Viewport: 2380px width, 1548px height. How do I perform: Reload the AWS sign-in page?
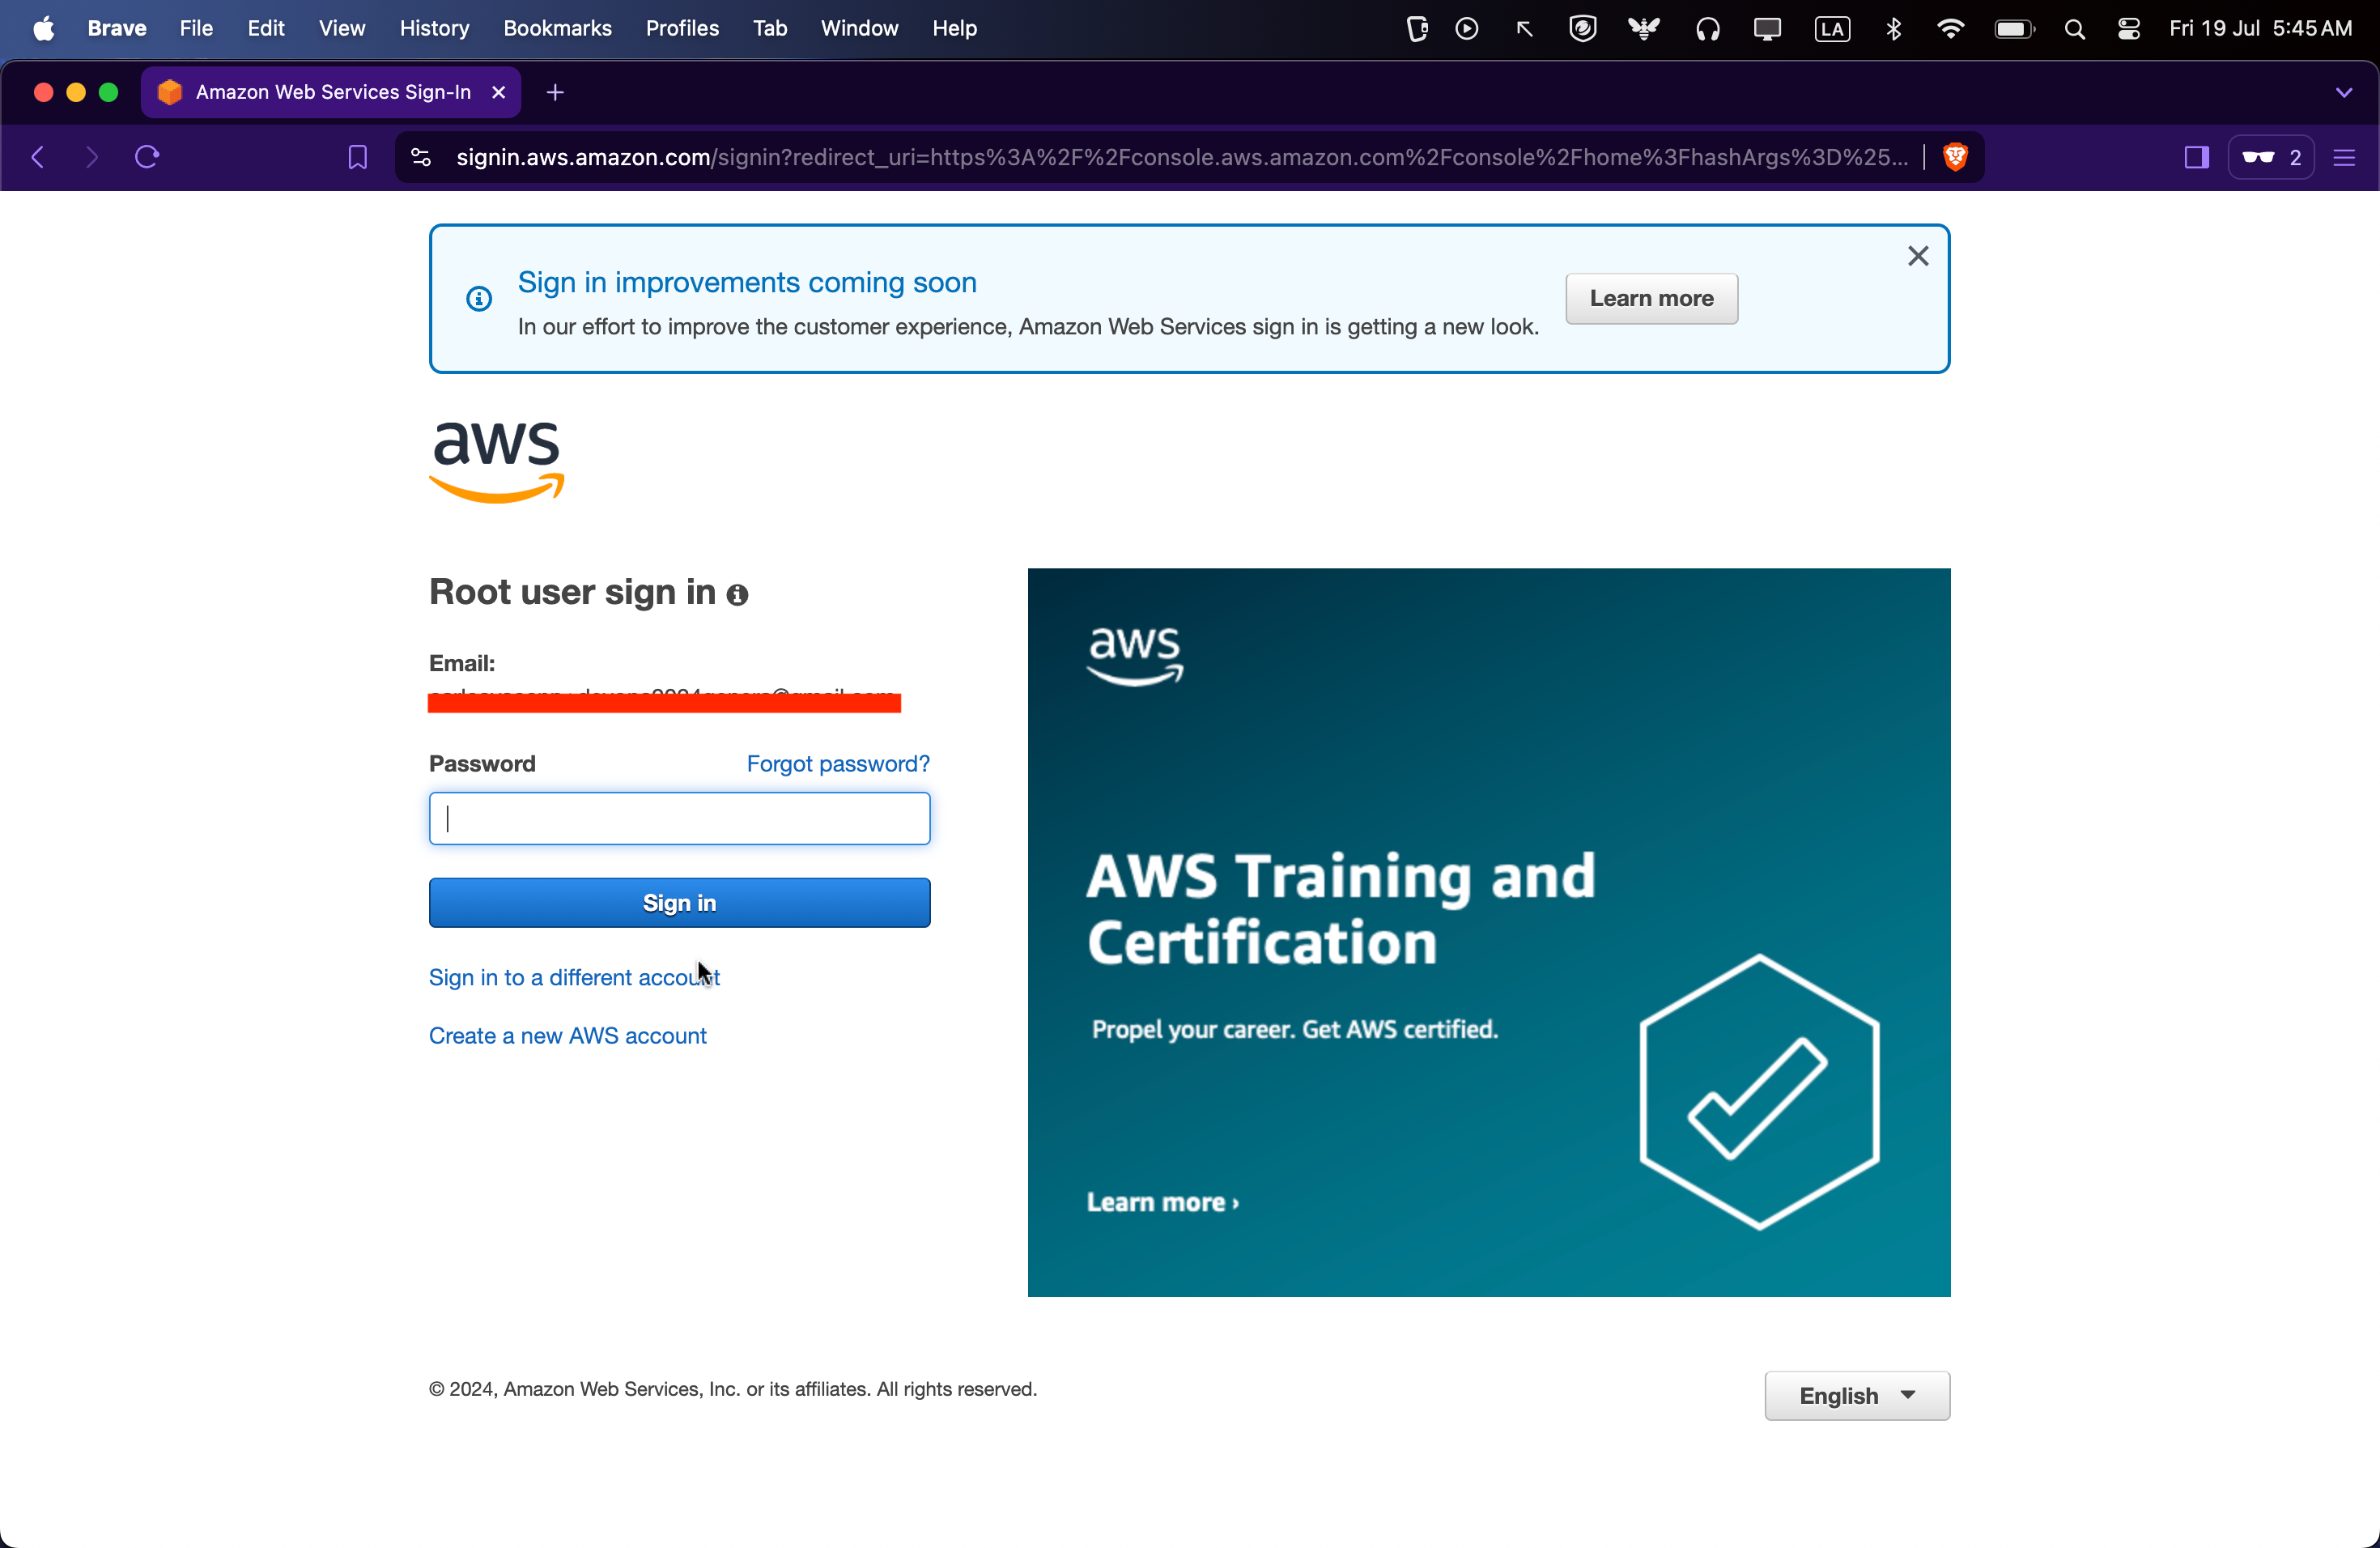[147, 157]
